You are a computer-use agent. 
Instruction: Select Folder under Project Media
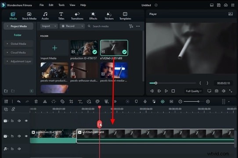(x=18, y=35)
